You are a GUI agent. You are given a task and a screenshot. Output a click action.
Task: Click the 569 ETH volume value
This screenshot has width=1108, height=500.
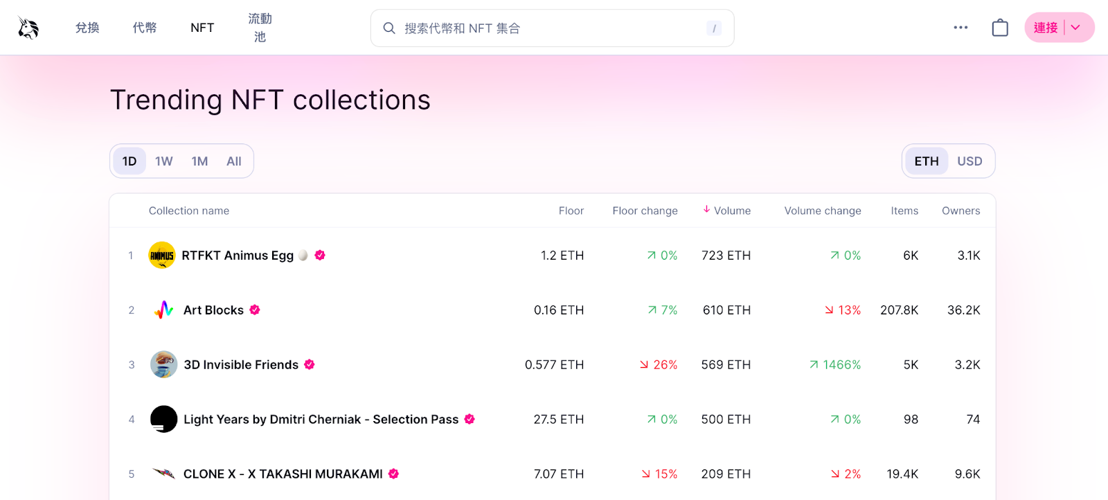tap(726, 365)
